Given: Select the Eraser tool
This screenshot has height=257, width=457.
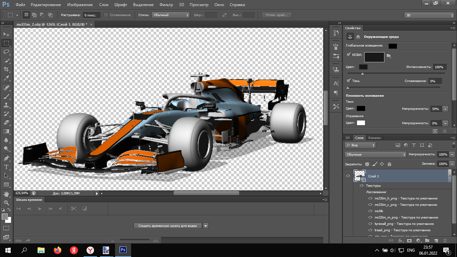Looking at the screenshot, I should (6, 122).
